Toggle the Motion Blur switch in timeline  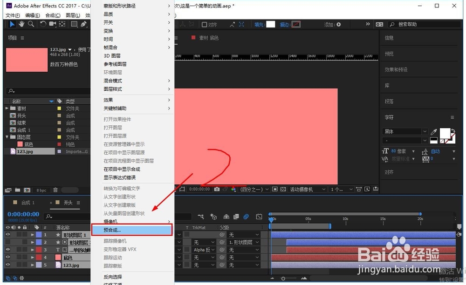click(x=246, y=217)
